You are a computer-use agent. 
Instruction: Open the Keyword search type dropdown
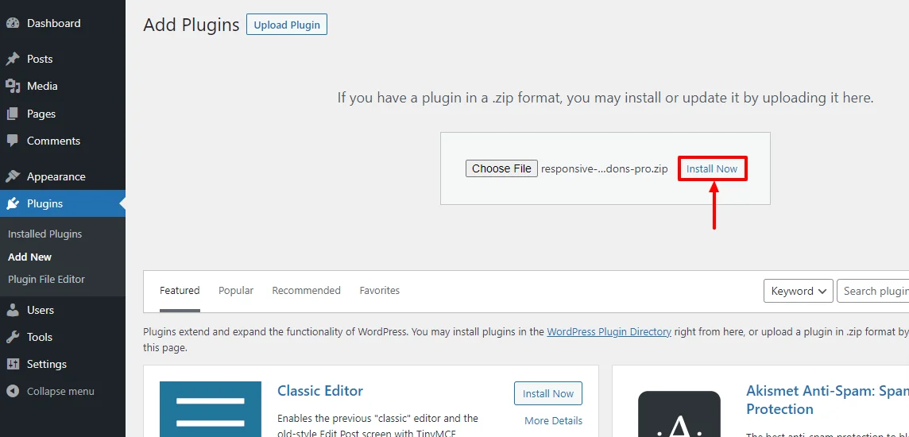(799, 291)
